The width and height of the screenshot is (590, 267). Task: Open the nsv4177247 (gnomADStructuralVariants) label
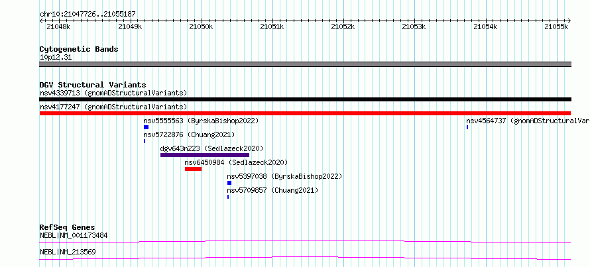pos(113,107)
